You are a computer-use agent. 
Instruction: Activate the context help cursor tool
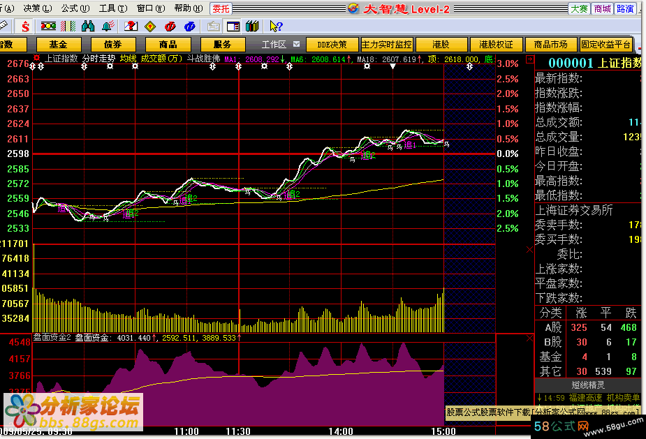(276, 27)
